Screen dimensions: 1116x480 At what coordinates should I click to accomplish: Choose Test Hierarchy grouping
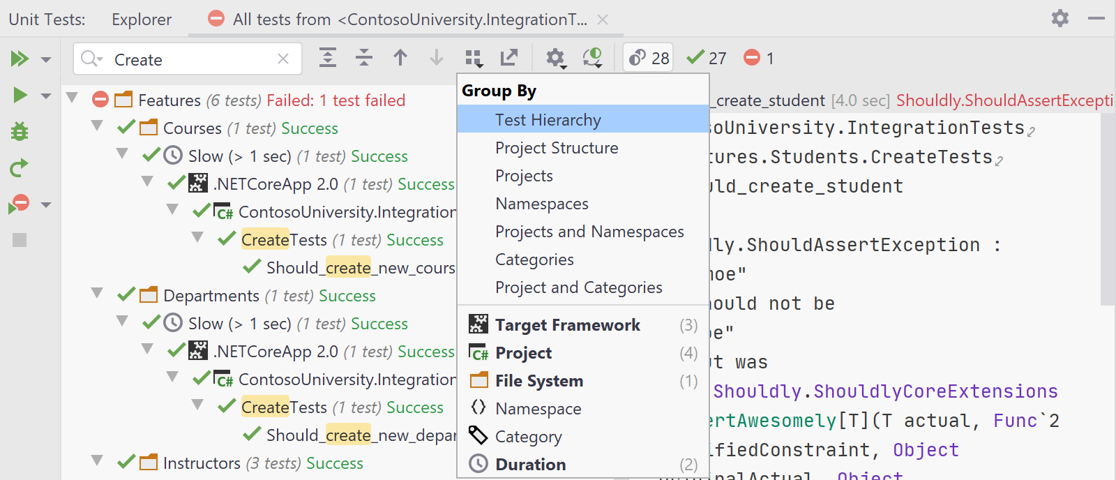coord(583,119)
